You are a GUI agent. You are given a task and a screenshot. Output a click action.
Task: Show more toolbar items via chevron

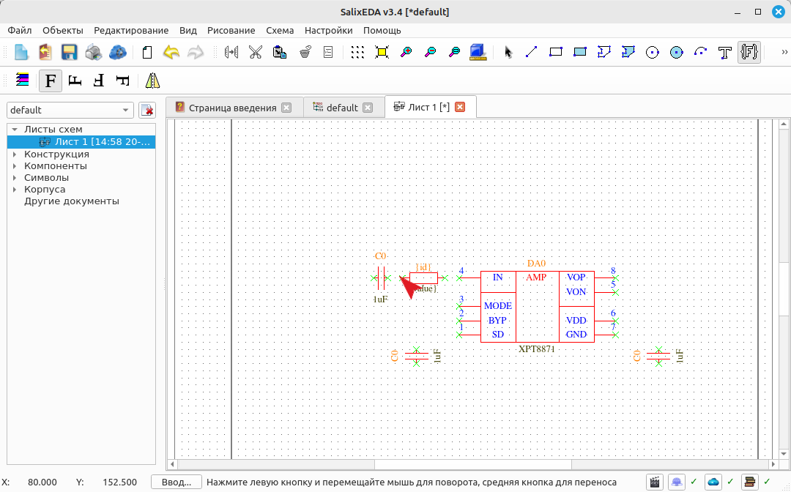click(784, 52)
